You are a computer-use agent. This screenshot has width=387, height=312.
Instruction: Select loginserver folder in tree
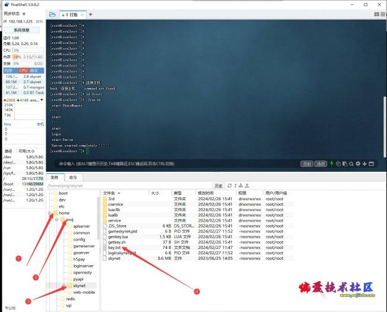click(x=83, y=266)
